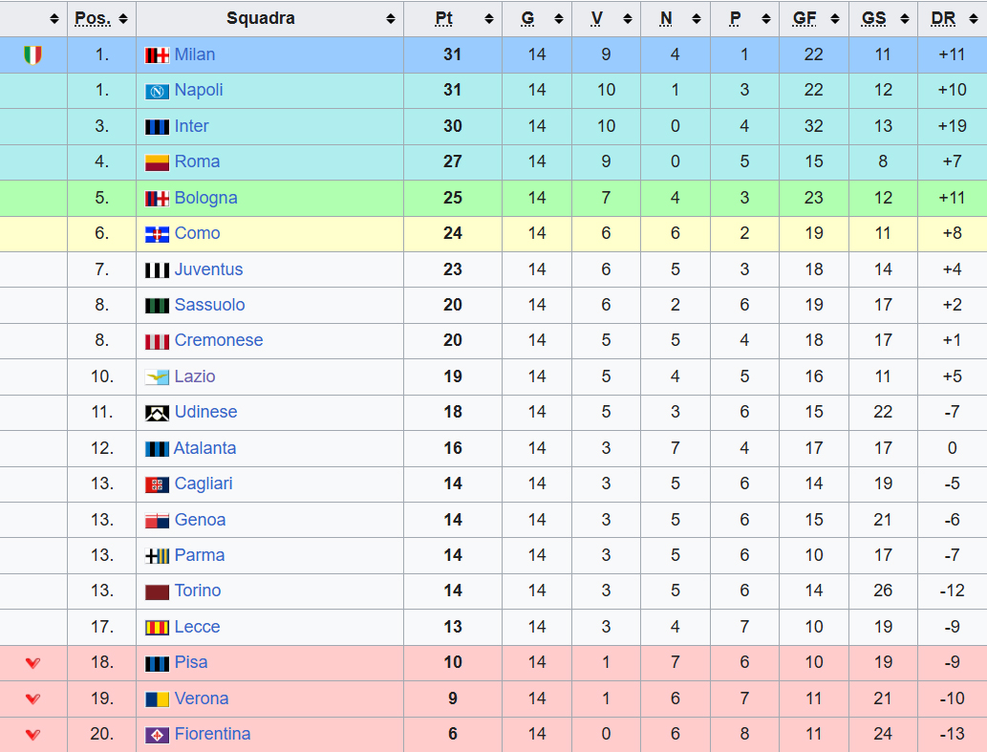Open the Atalanta team link
The height and width of the screenshot is (752, 987).
tap(204, 448)
